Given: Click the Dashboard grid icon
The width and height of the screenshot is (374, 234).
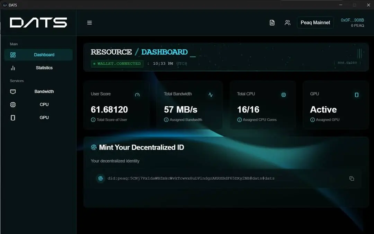Looking at the screenshot, I should 13,55.
